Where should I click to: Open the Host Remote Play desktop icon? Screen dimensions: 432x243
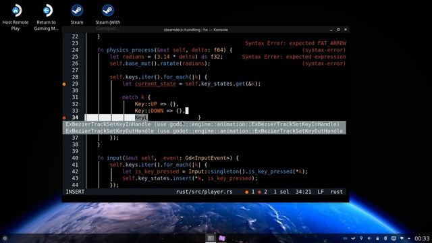tap(16, 17)
